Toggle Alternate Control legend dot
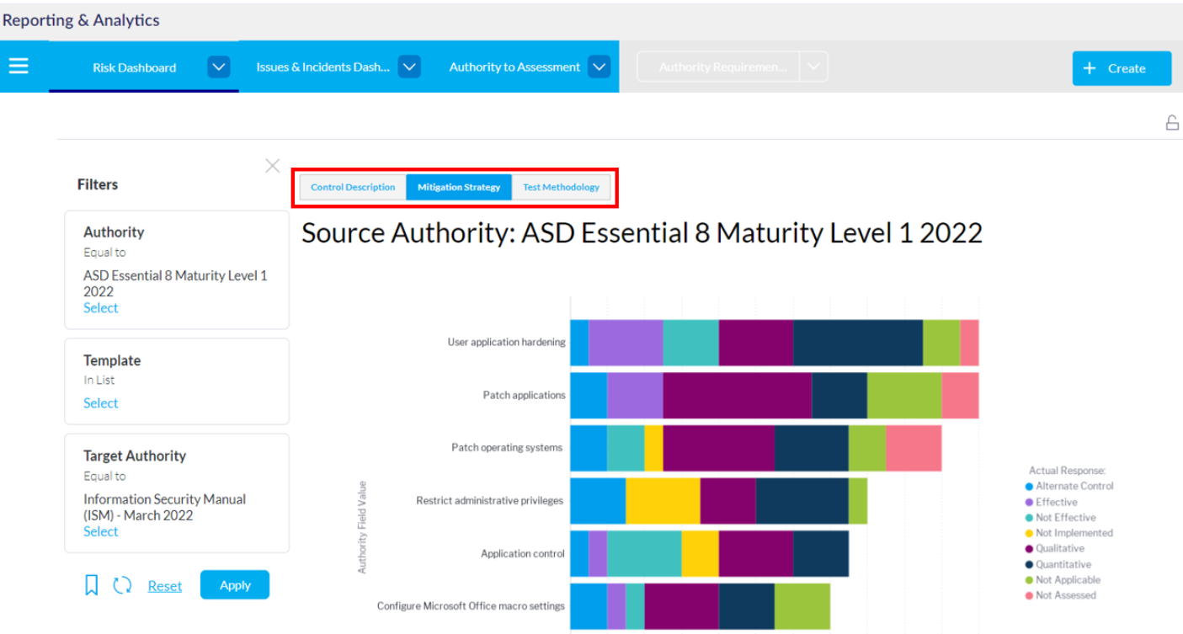 (x=1029, y=487)
